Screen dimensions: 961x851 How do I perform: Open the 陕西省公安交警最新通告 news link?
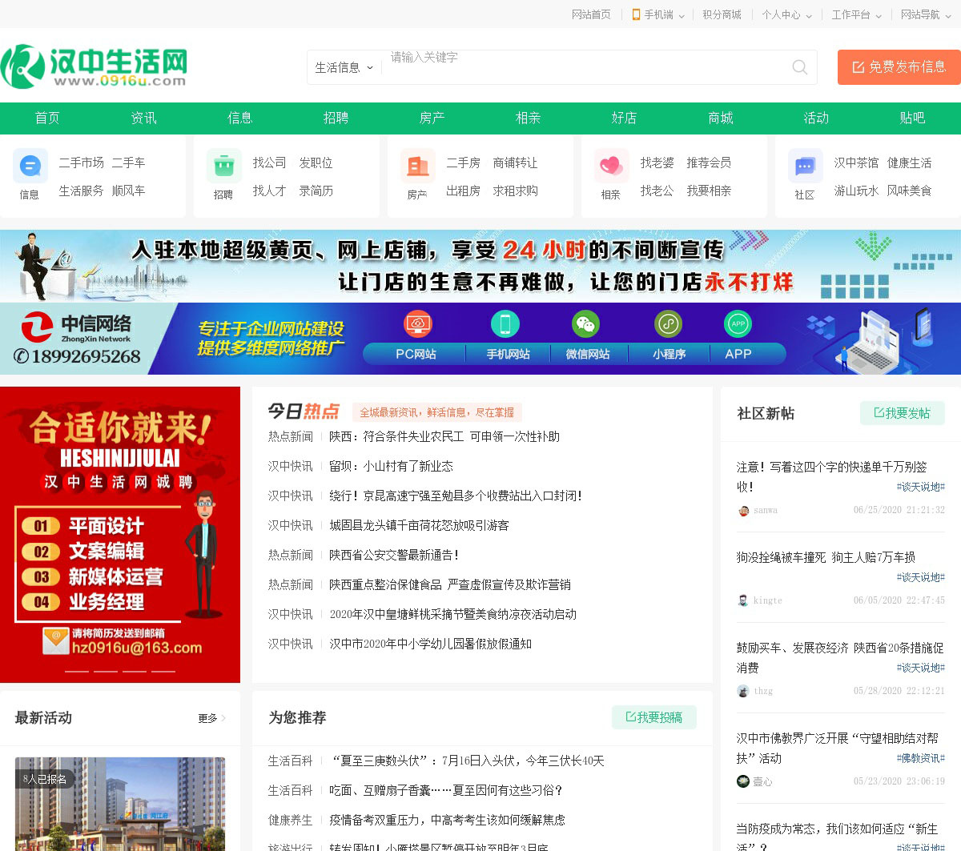click(x=393, y=555)
